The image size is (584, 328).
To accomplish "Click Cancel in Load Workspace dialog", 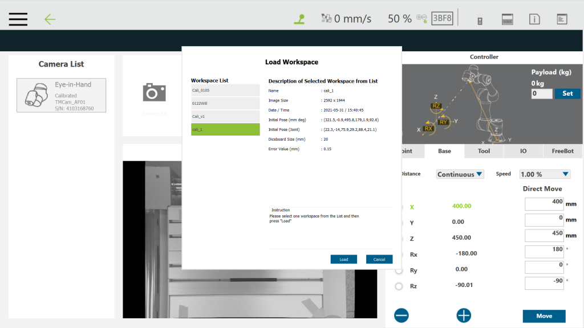I will pos(379,259).
